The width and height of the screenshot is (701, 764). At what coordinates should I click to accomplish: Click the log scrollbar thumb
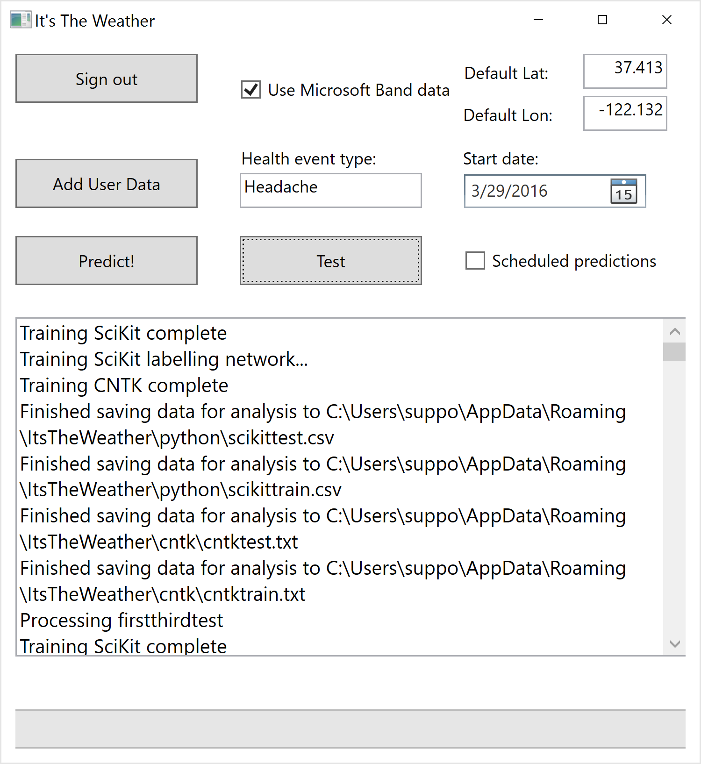674,352
